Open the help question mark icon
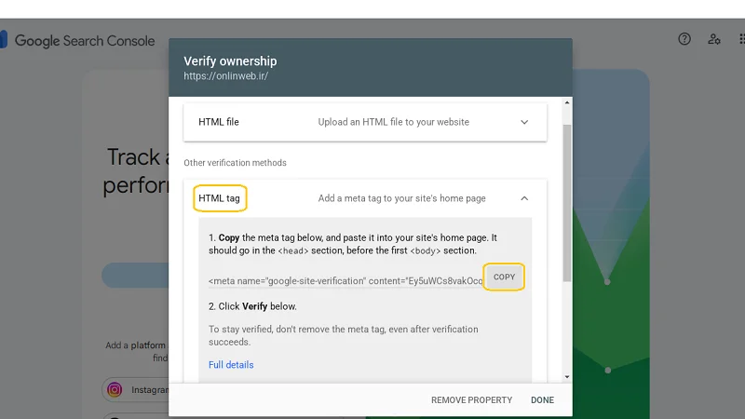This screenshot has height=419, width=745. coord(684,39)
